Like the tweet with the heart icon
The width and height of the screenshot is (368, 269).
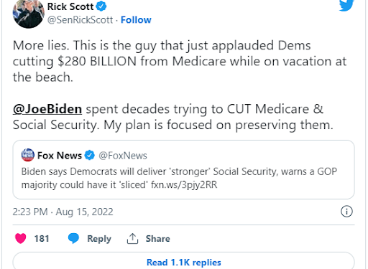(x=21, y=238)
